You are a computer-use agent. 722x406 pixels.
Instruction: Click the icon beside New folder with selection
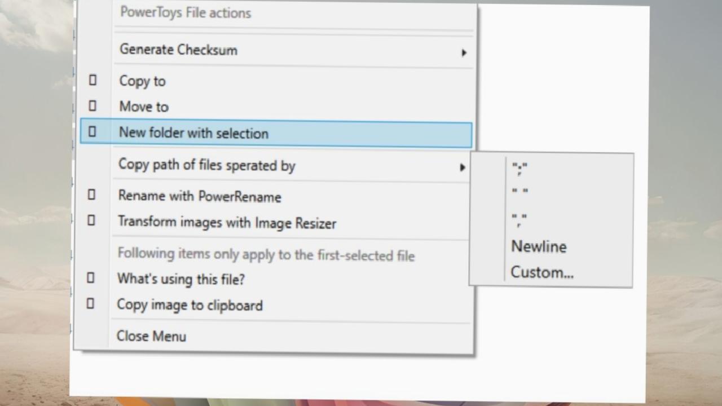[x=93, y=132]
